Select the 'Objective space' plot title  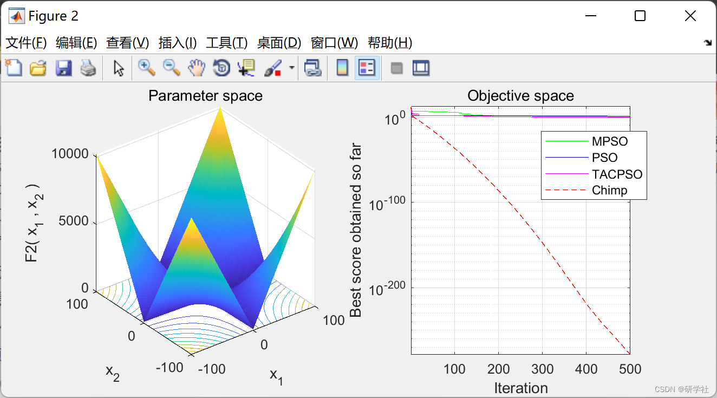click(520, 96)
